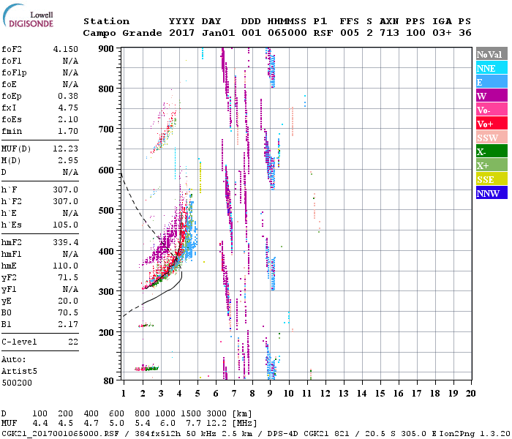This screenshot has height=439, width=512.
Task: Select the Vo+ red legend swatch
Action: (488, 124)
